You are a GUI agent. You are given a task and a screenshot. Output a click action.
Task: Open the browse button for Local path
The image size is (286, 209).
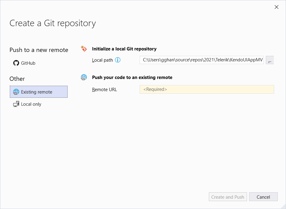point(270,60)
